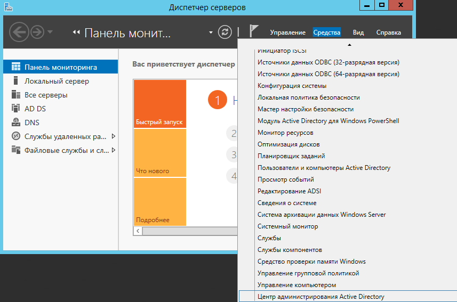Open the breadcrumb dropdown arrow near refresh
The width and height of the screenshot is (457, 302).
point(211,32)
